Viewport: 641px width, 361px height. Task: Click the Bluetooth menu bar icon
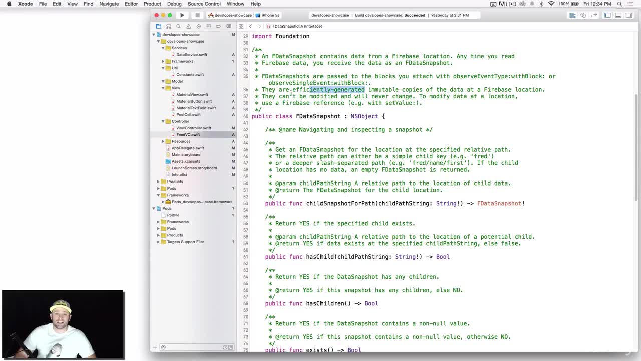point(542,4)
